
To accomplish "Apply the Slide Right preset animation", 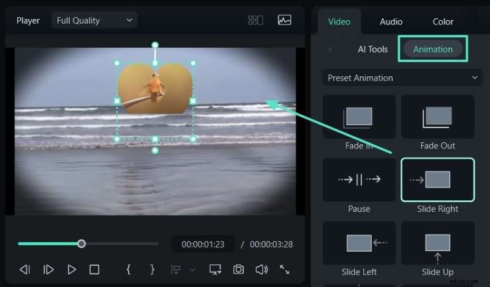I will point(437,180).
